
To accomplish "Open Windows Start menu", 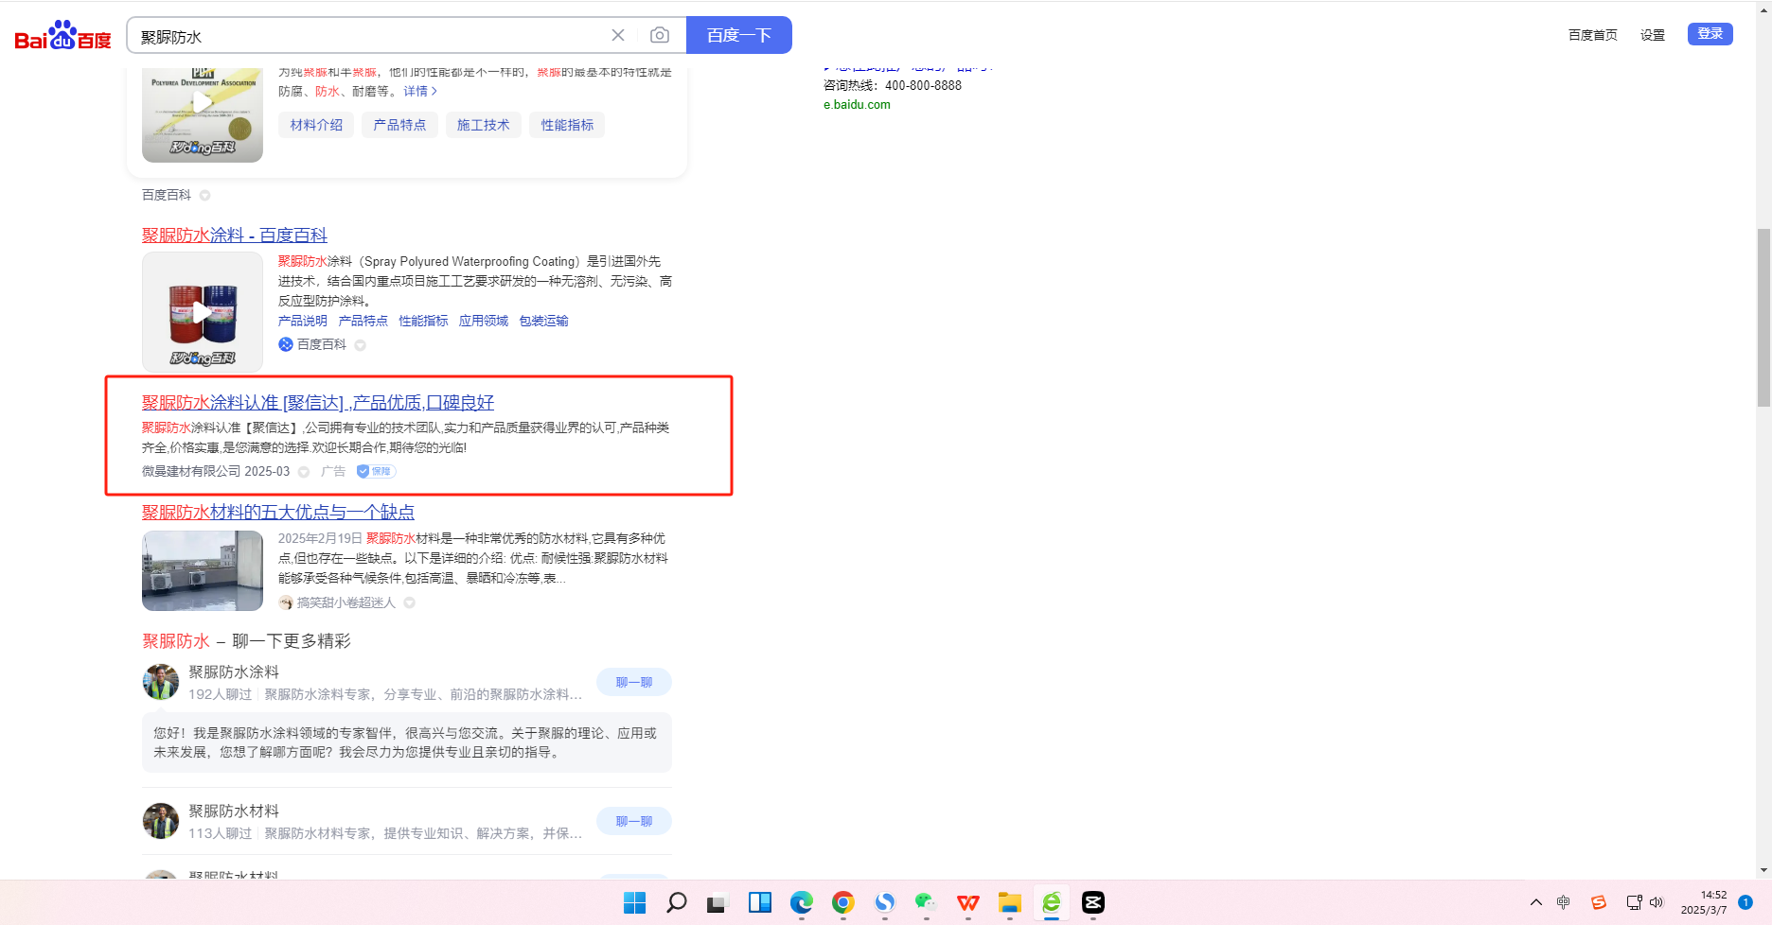I will coord(634,902).
